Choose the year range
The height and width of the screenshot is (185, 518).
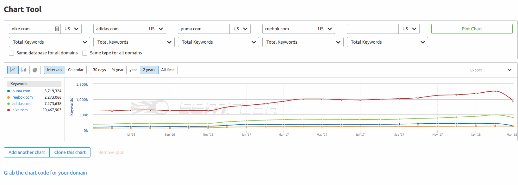point(133,70)
